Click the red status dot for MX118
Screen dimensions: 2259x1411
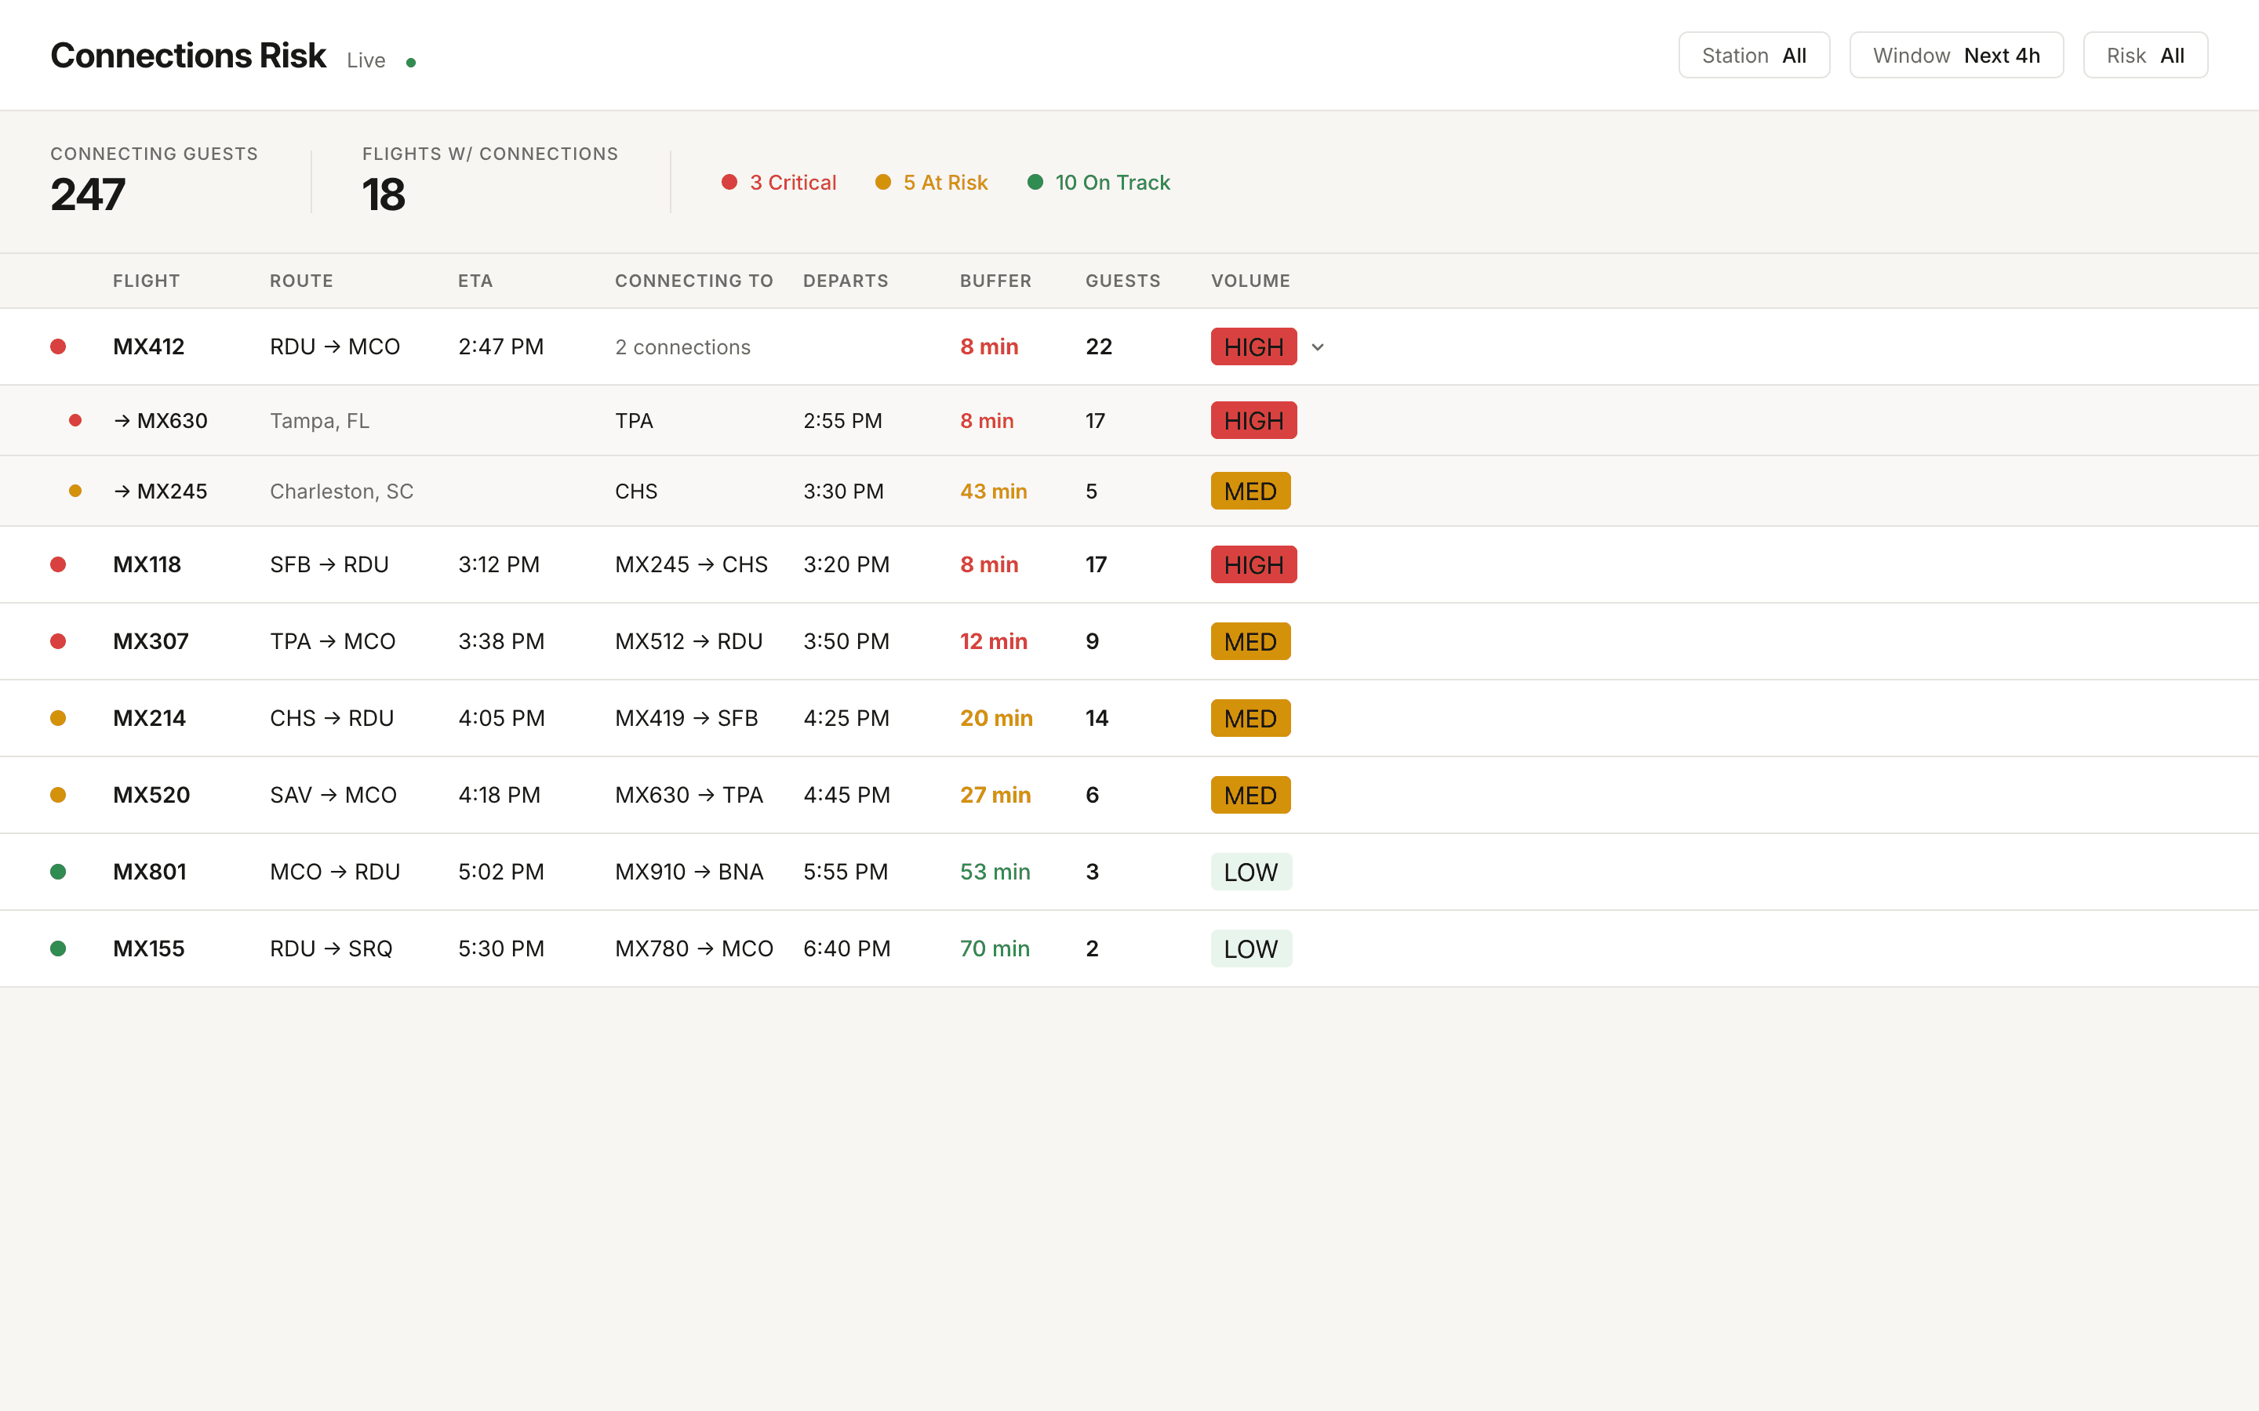pos(58,564)
